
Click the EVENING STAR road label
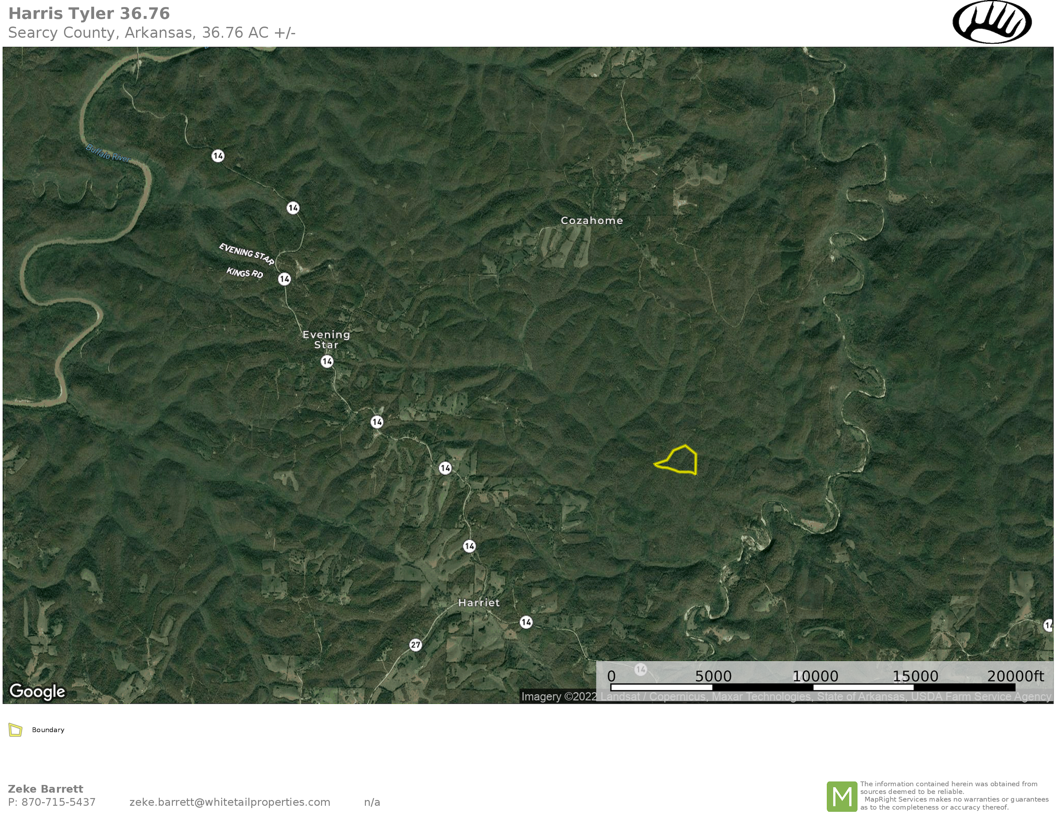tap(247, 254)
